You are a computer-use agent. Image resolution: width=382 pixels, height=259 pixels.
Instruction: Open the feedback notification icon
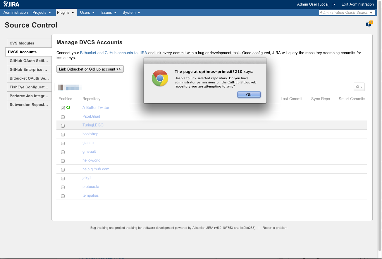(x=369, y=24)
